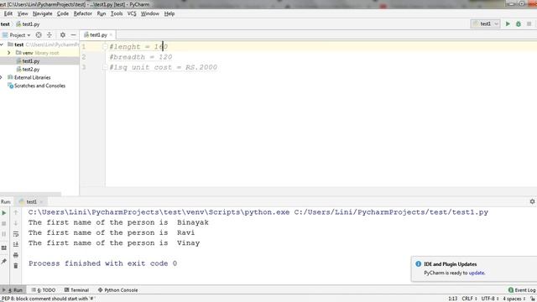Toggle soft-wrap in Run console

pyautogui.click(x=16, y=234)
